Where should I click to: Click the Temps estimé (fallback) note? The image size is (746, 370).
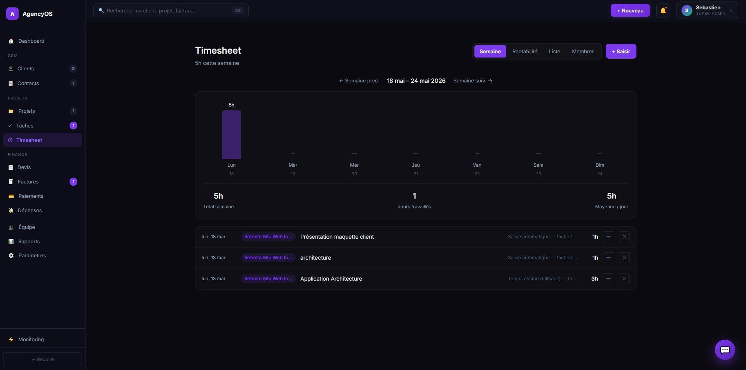(542, 279)
